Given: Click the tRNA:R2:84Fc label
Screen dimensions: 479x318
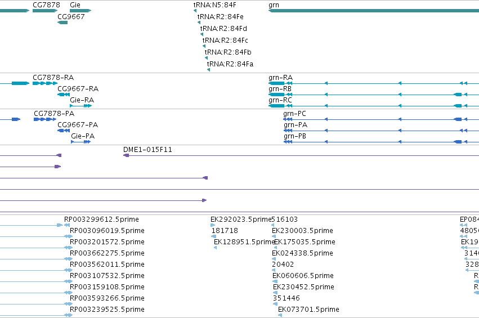Looking at the screenshot, I should (x=225, y=41).
